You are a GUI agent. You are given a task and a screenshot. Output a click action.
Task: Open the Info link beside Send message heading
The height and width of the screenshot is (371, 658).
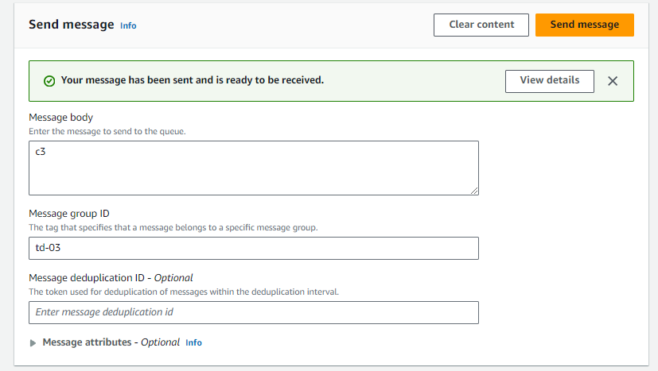(128, 25)
